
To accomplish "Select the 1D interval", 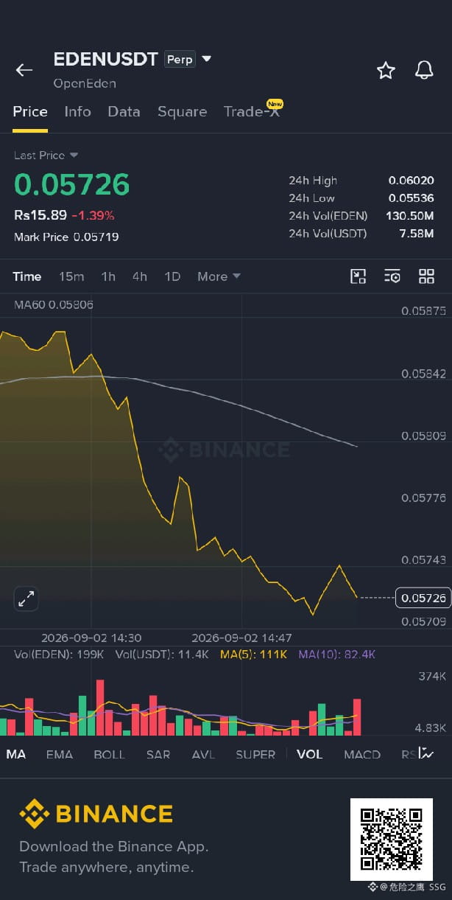I will click(172, 276).
